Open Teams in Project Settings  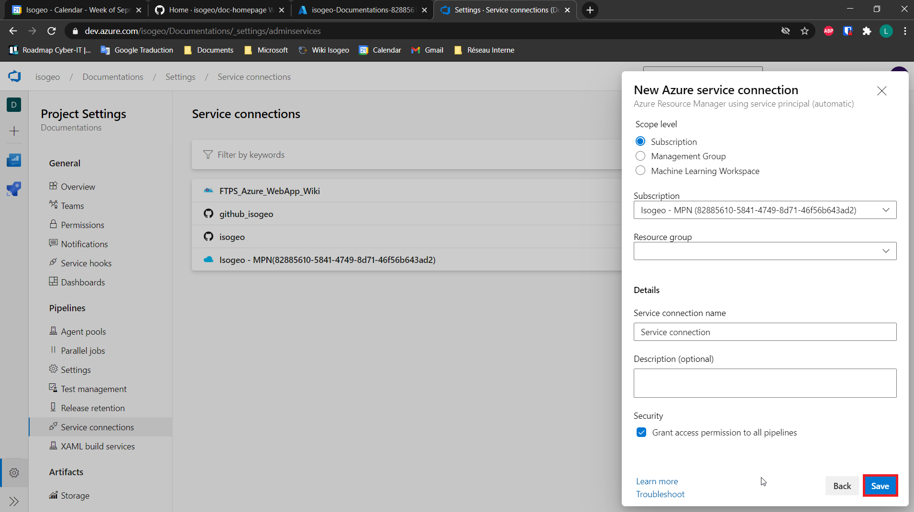(x=72, y=206)
